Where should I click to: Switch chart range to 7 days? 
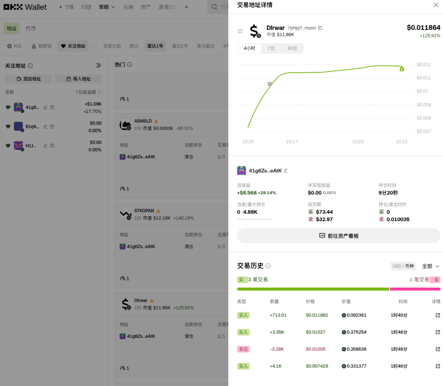click(271, 48)
